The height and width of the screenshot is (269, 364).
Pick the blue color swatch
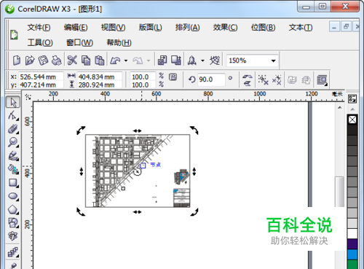click(x=352, y=254)
